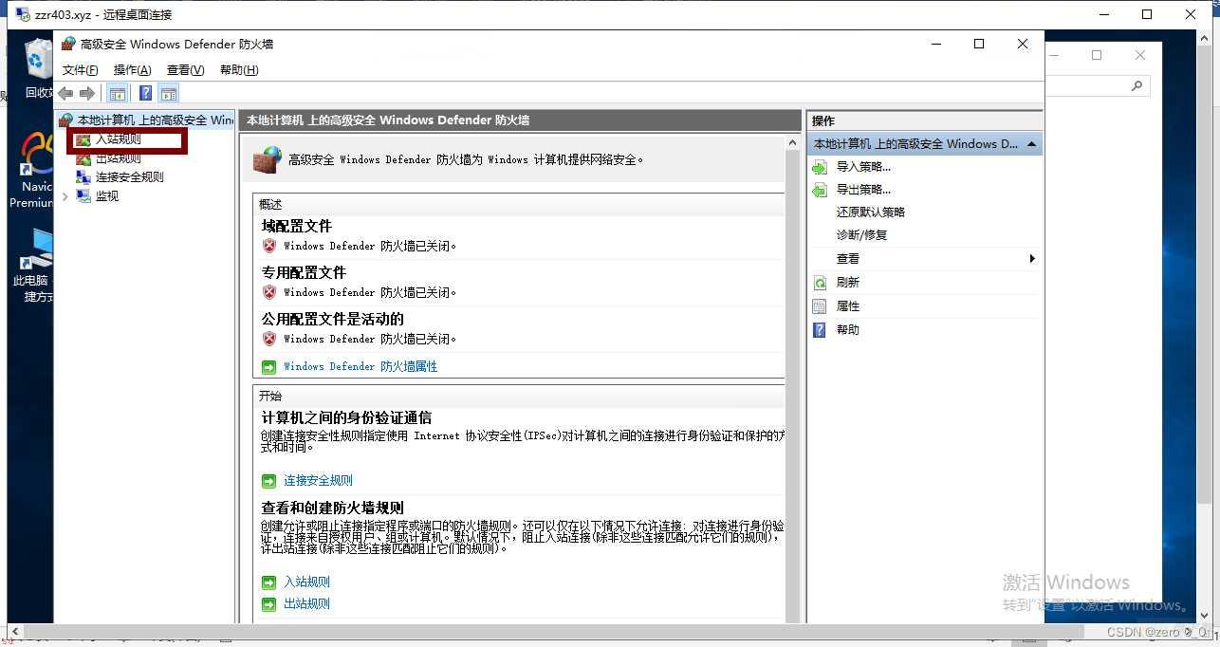This screenshot has height=647, width=1220.
Task: Open 连接安全规则 in the left tree
Action: [x=129, y=177]
